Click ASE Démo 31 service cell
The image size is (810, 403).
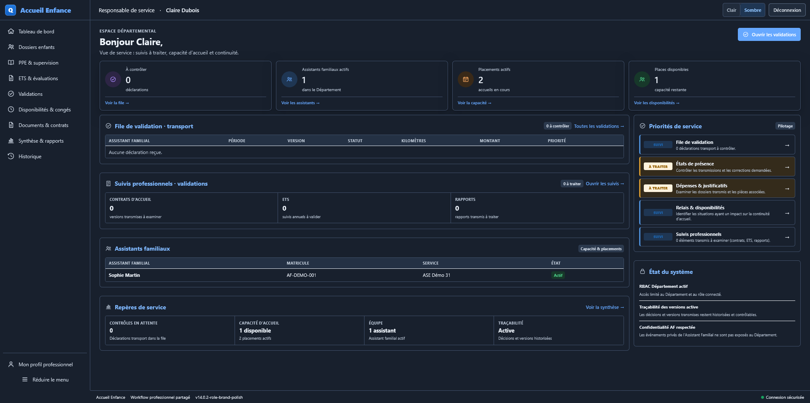tap(436, 275)
